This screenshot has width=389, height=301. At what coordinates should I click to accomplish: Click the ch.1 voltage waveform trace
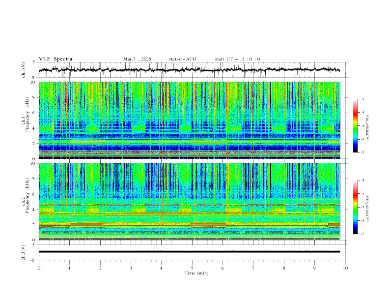pyautogui.click(x=189, y=70)
